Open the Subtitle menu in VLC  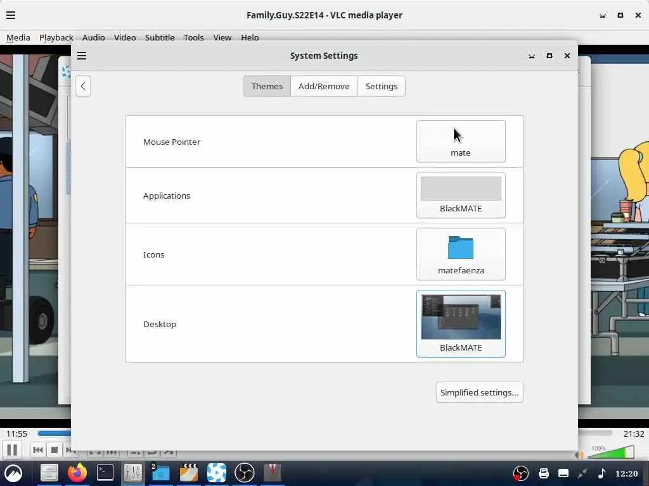pyautogui.click(x=160, y=37)
